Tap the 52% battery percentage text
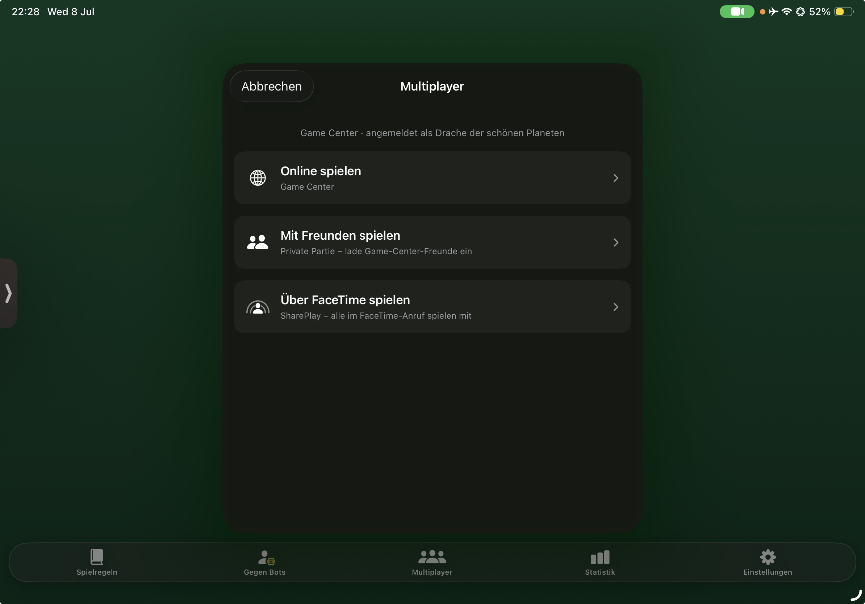Screen dimensions: 865x604 [x=819, y=12]
